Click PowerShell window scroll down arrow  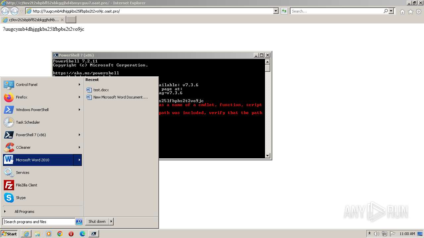pyautogui.click(x=268, y=155)
